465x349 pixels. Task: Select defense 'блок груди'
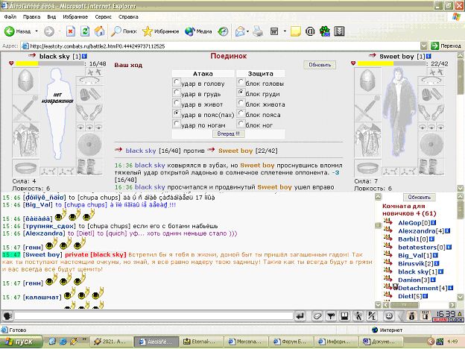tap(241, 92)
